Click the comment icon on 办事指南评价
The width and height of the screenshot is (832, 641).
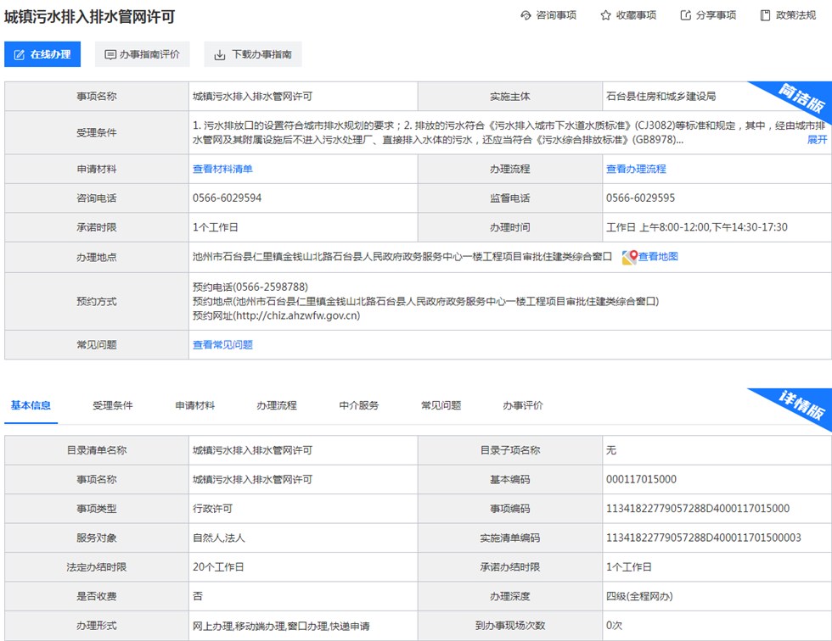tap(110, 54)
